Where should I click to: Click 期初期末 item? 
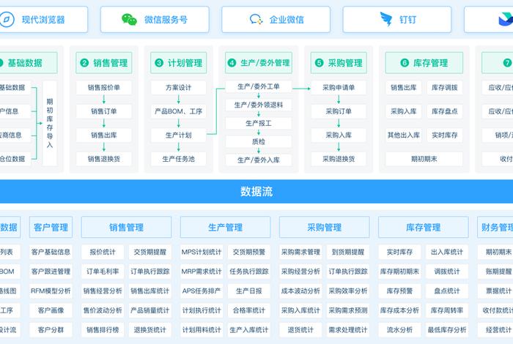tap(424, 159)
